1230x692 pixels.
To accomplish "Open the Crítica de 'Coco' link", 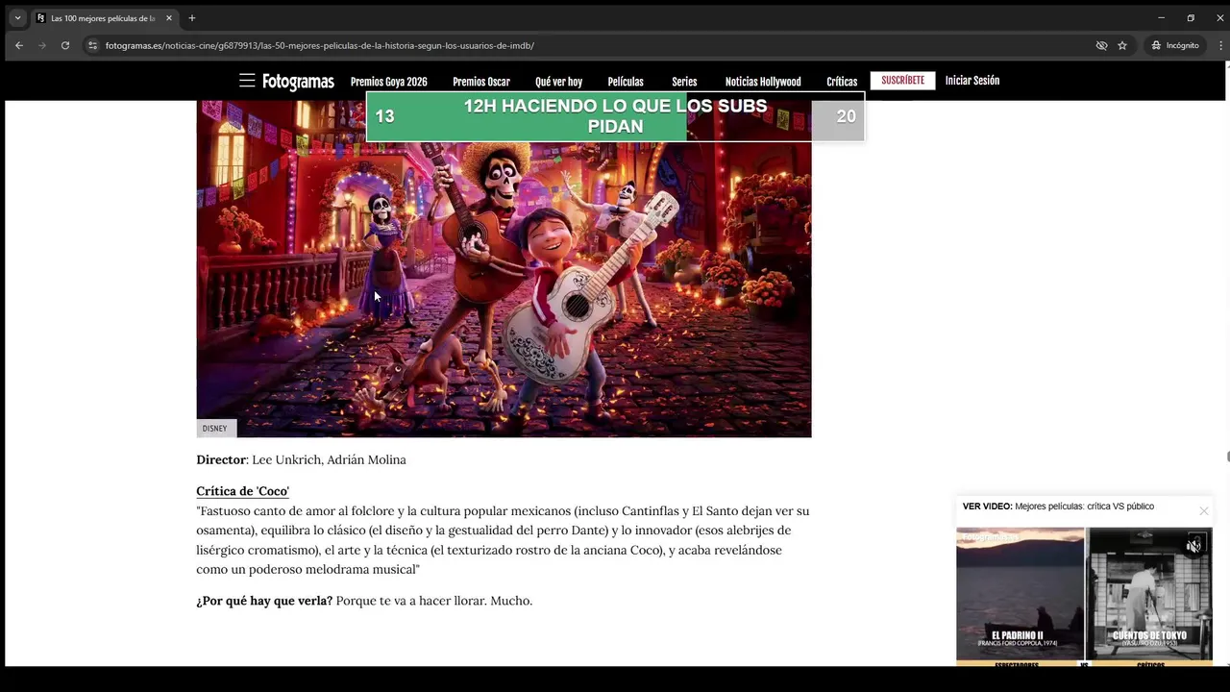I will pyautogui.click(x=242, y=491).
